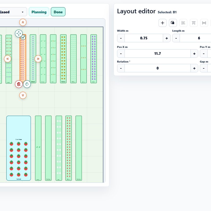Select the Tomat greenhouse bed
Screen dimensions: 211x211
[x=19, y=148]
